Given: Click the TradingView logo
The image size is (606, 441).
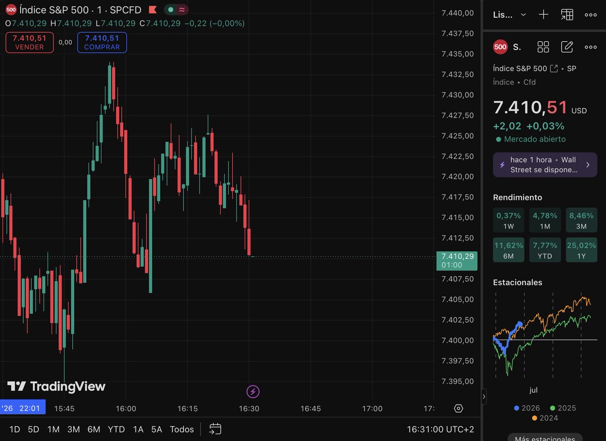Looking at the screenshot, I should (x=56, y=387).
